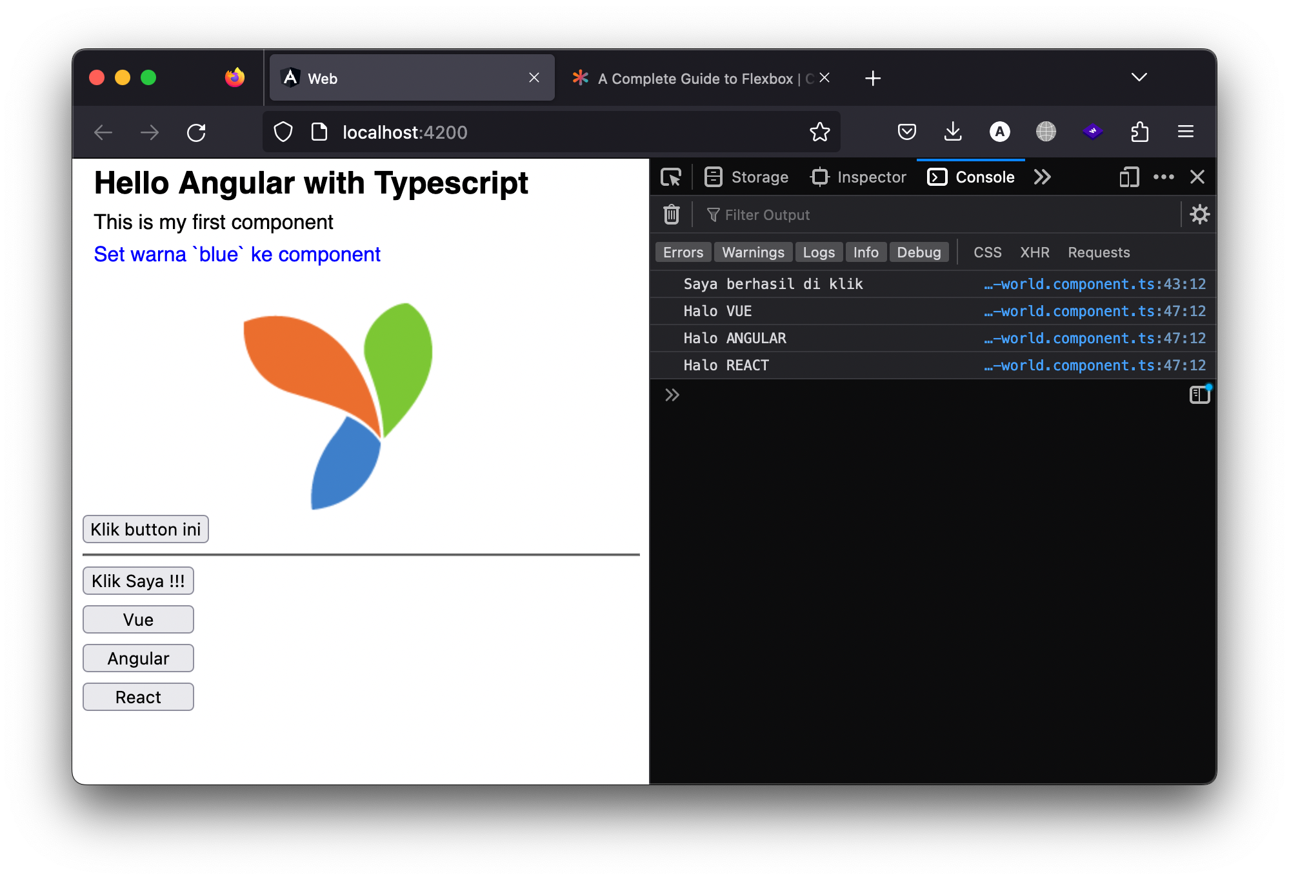This screenshot has width=1289, height=880.
Task: Open devtools customize ellipsis menu
Action: click(1163, 177)
